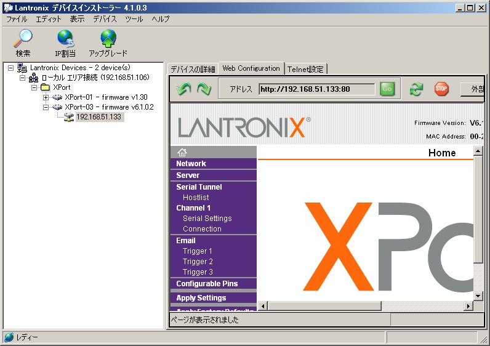Click the XPort folder icon
The image size is (490, 346).
click(46, 87)
